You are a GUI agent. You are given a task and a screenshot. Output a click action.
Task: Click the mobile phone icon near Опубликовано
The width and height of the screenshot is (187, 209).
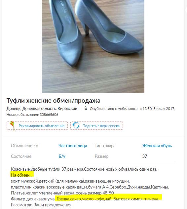pyautogui.click(x=86, y=109)
